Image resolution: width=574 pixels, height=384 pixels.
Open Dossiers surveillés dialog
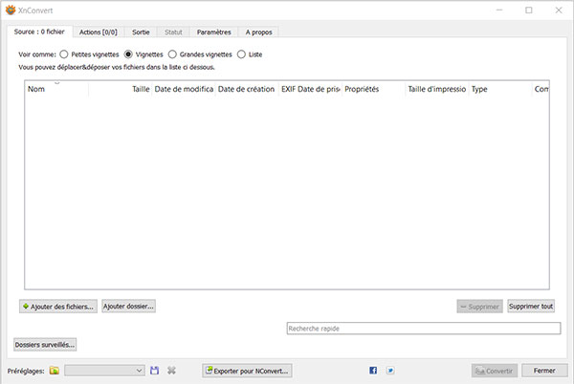45,345
